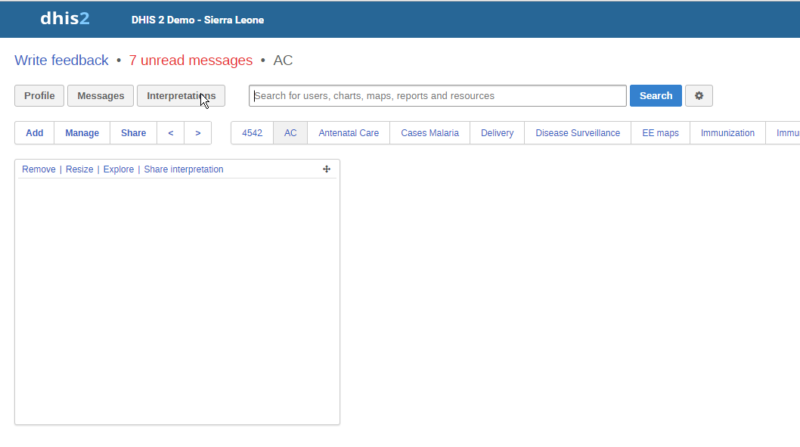Viewport: 800px width, 447px height.
Task: Click the dhis2 logo
Action: 65,19
